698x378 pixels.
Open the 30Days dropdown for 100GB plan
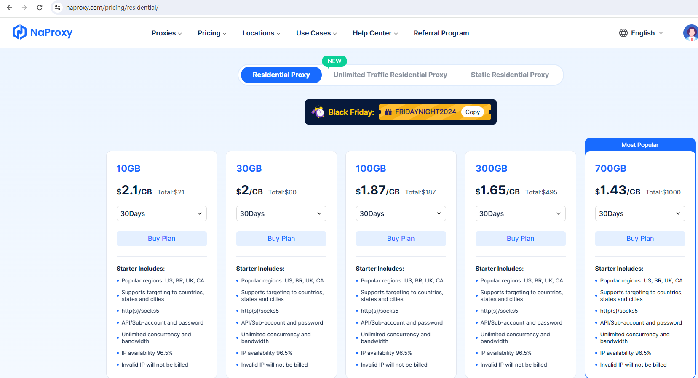(401, 213)
